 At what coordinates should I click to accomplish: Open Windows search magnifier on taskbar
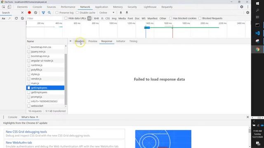click(x=257, y=10)
